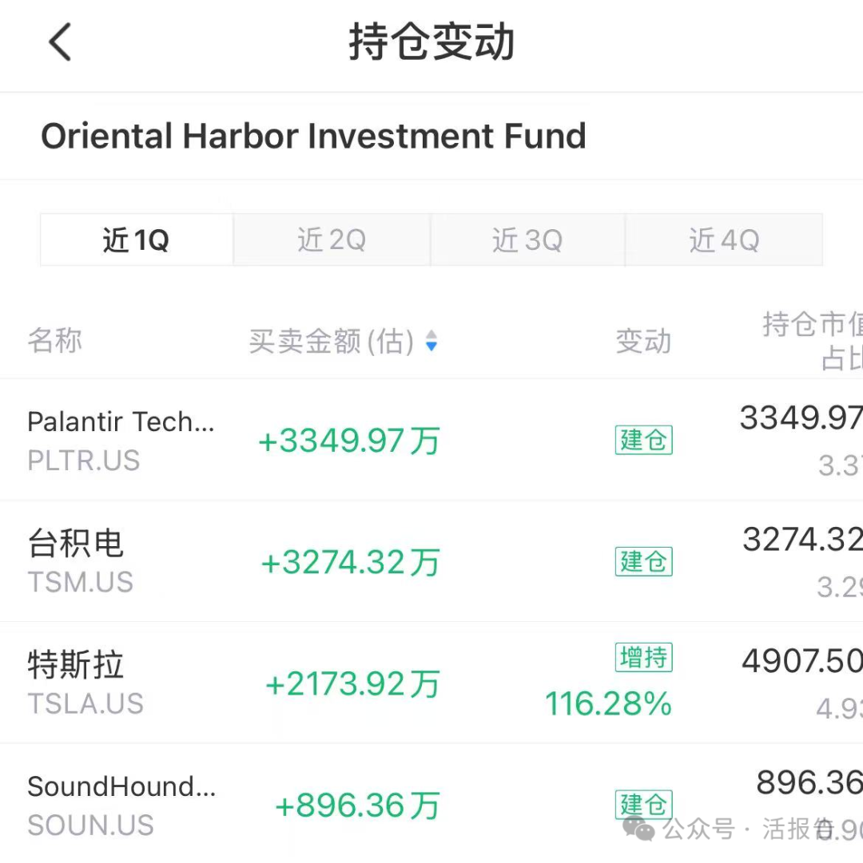Select the PLTR.US ticker

(x=84, y=460)
